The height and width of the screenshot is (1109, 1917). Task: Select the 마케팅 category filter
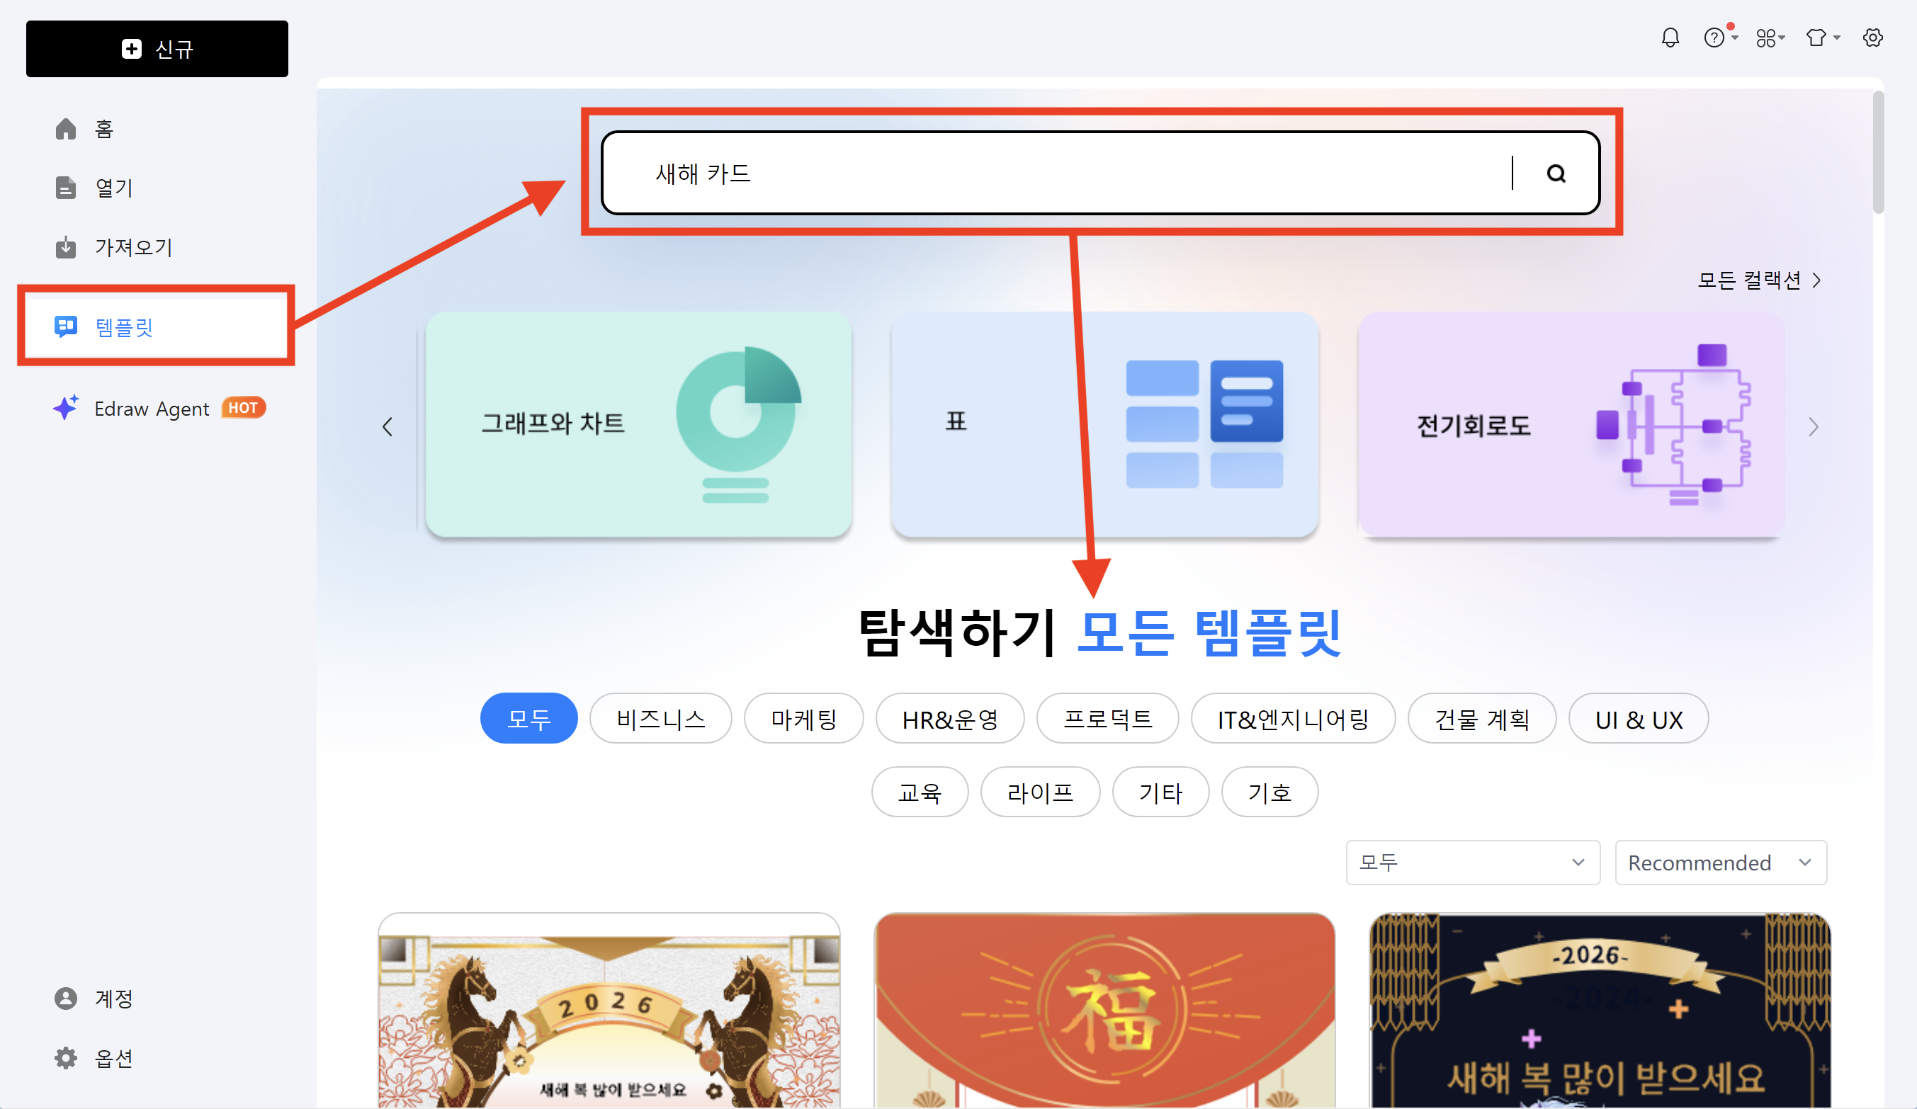coord(803,719)
